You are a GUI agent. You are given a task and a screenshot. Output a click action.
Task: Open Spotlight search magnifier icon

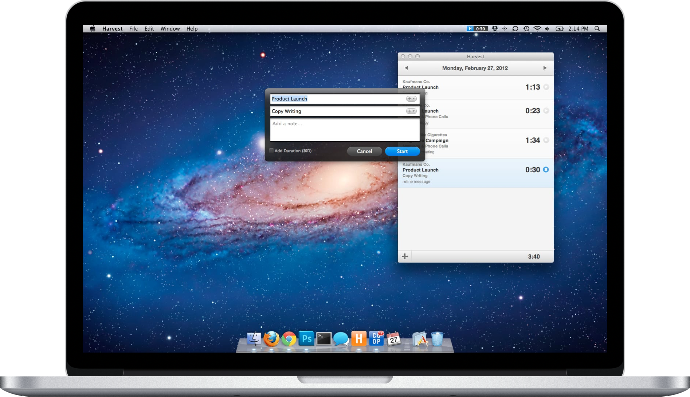(597, 29)
